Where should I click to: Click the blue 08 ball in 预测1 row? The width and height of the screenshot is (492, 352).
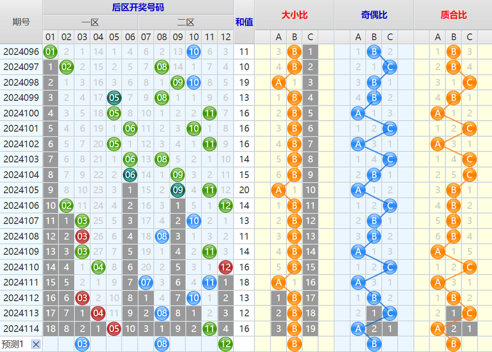point(162,344)
